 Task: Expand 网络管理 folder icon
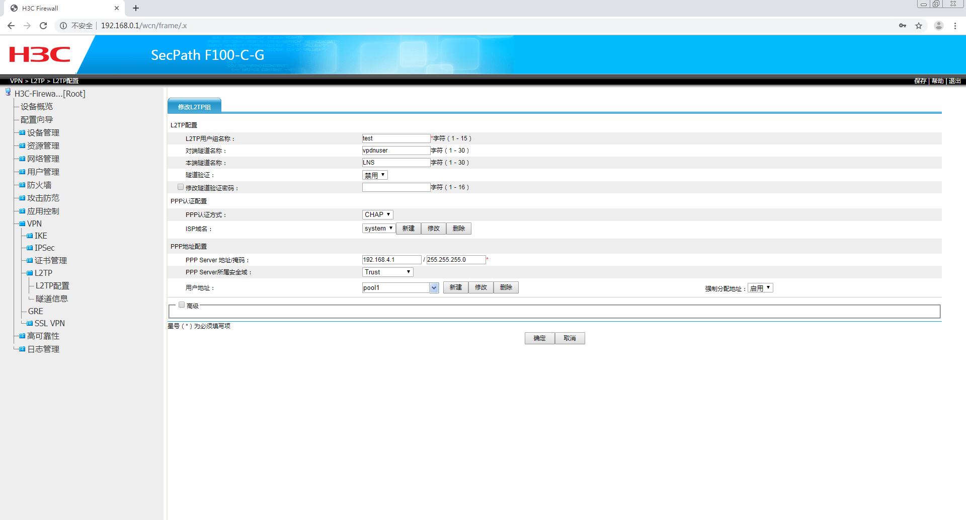(22, 159)
